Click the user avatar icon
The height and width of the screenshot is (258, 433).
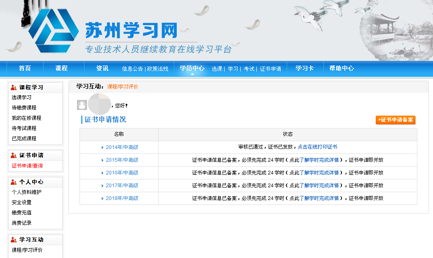pyautogui.click(x=82, y=105)
